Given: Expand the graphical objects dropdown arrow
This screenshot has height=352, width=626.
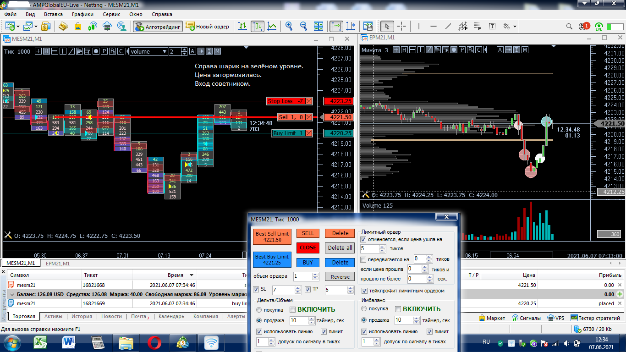Looking at the screenshot, I should pos(515,27).
